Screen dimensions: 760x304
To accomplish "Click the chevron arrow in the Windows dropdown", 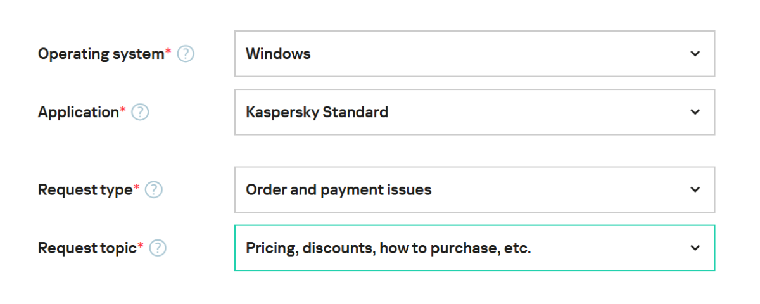I will (x=695, y=54).
